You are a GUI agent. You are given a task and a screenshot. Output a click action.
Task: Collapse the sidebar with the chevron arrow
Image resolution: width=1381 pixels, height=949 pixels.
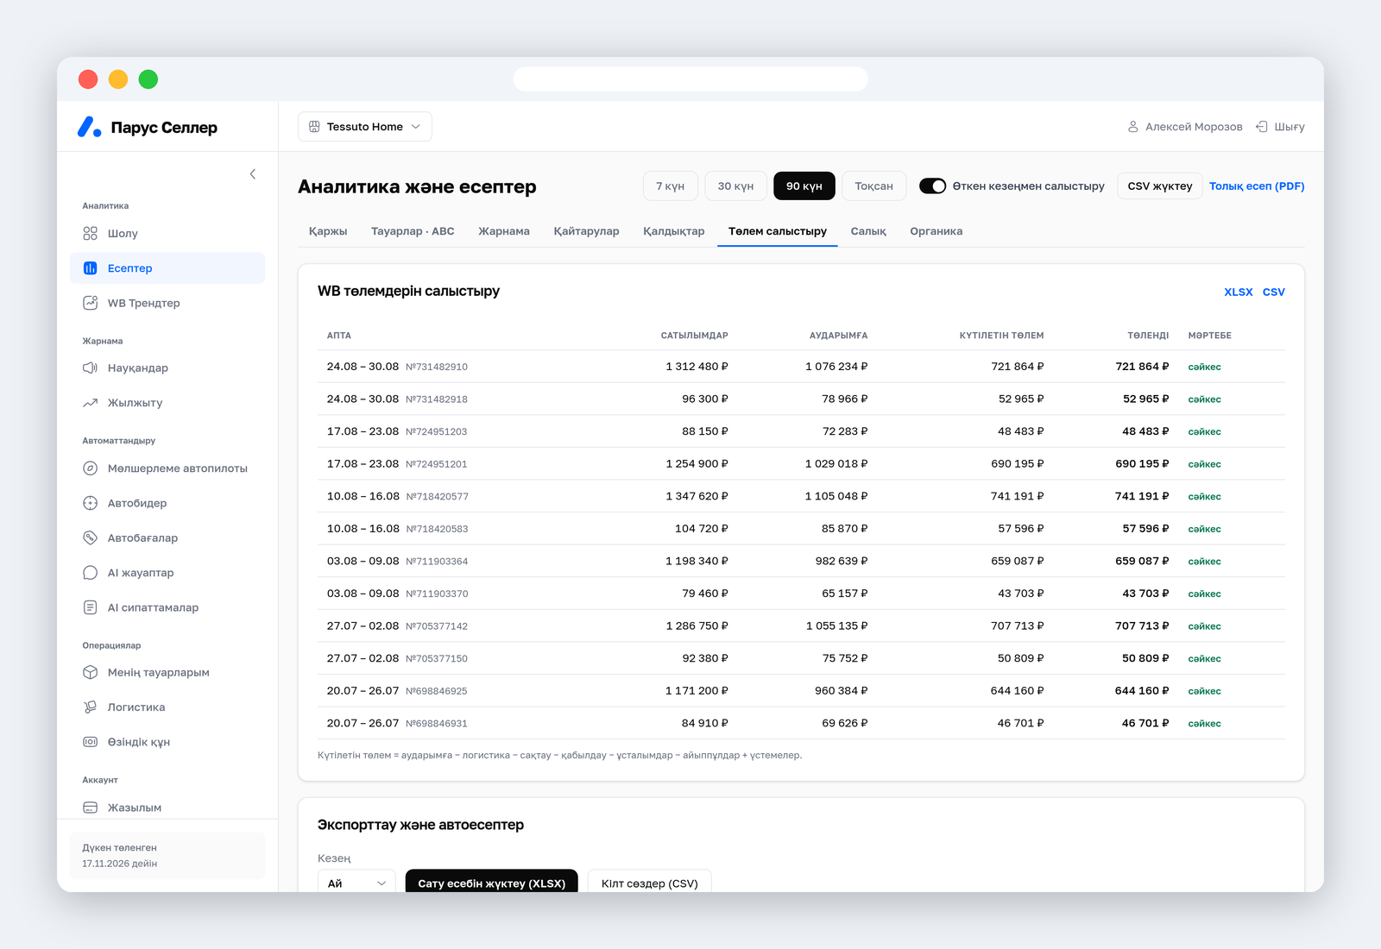point(253,174)
